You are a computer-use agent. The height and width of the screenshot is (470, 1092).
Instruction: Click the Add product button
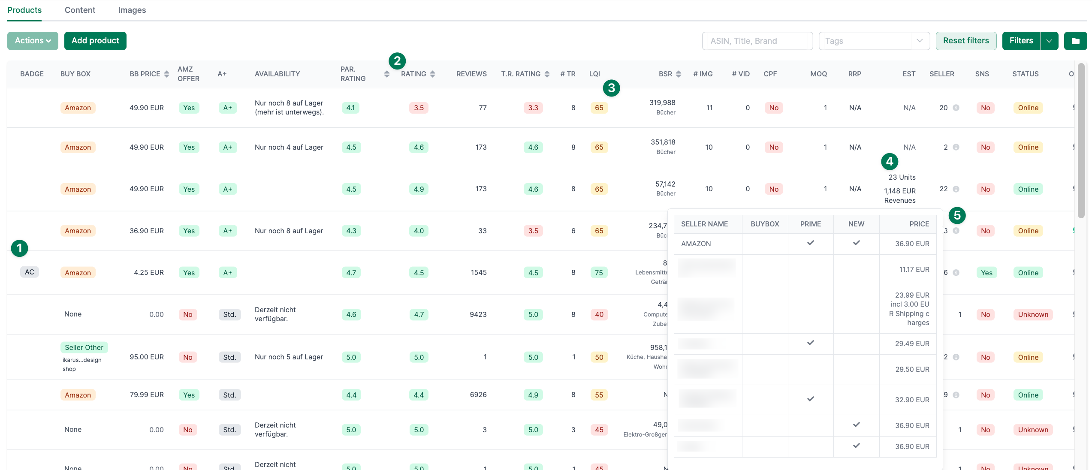coord(95,41)
